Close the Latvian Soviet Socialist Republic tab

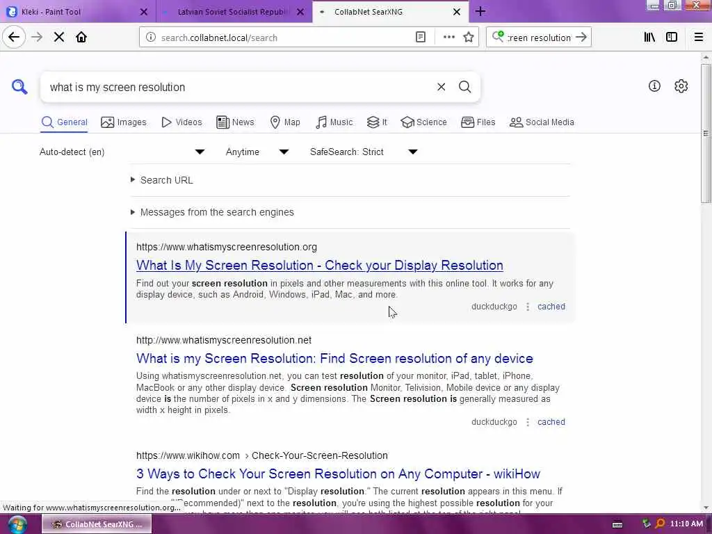[300, 12]
